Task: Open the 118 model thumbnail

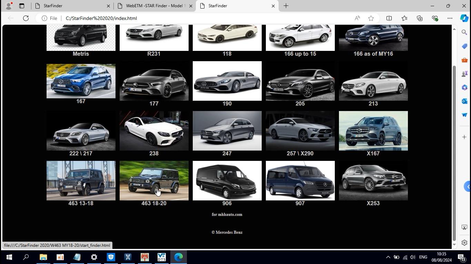Action: coord(227,38)
